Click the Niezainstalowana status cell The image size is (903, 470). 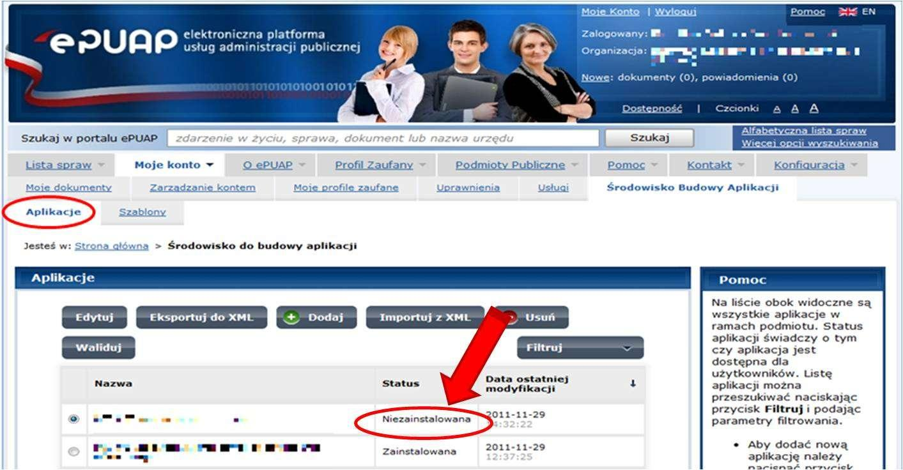(426, 420)
